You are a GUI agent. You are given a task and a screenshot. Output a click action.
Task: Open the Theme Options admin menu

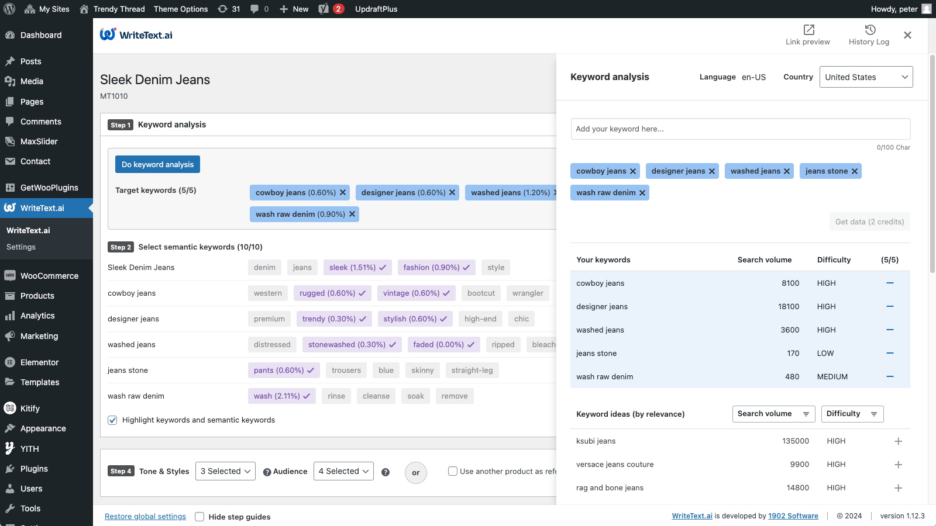[x=181, y=9]
